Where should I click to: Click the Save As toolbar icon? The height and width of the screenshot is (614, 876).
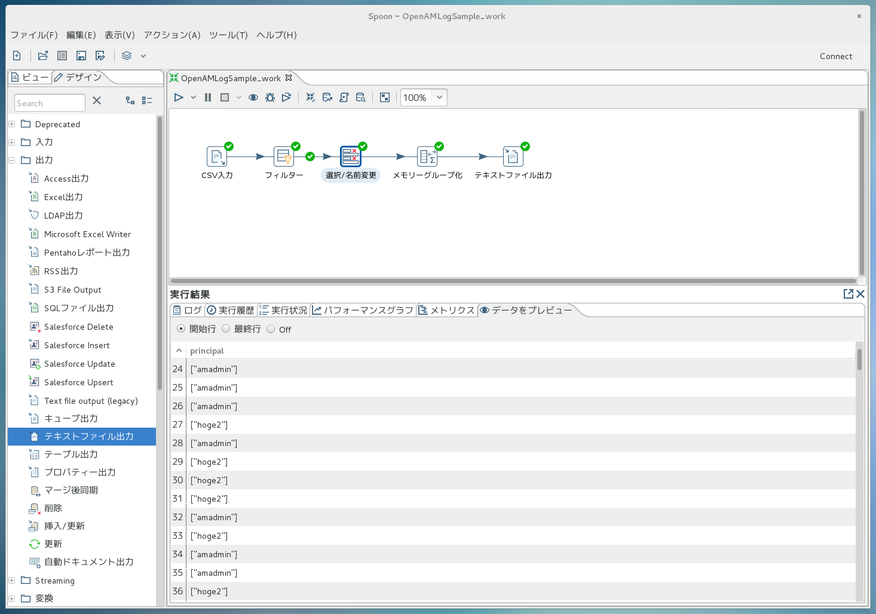click(x=100, y=56)
